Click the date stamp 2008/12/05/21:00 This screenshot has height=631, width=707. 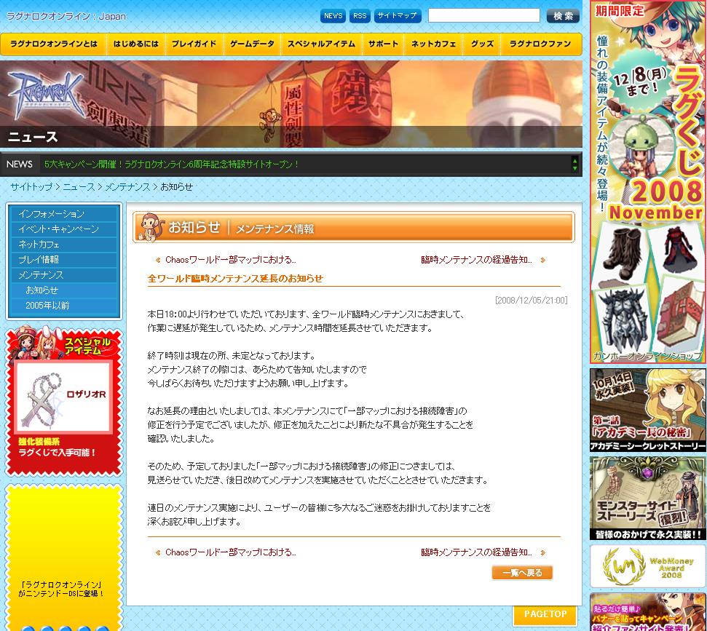click(x=531, y=300)
